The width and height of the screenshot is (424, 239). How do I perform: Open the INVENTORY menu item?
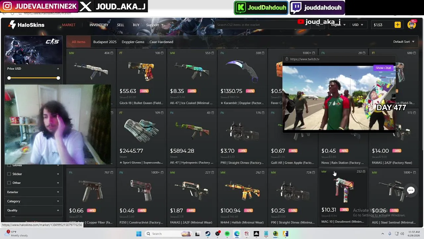99,25
